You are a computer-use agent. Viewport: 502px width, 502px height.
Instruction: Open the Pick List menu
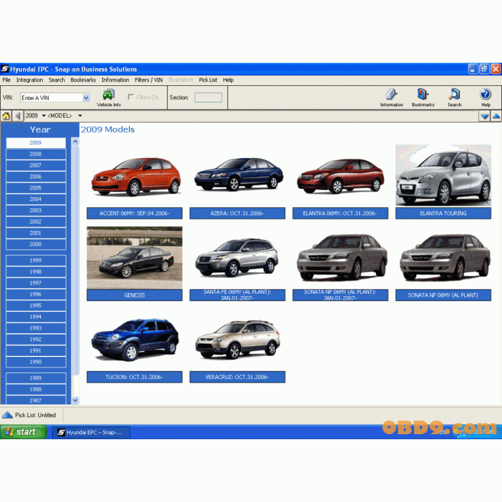coord(208,80)
